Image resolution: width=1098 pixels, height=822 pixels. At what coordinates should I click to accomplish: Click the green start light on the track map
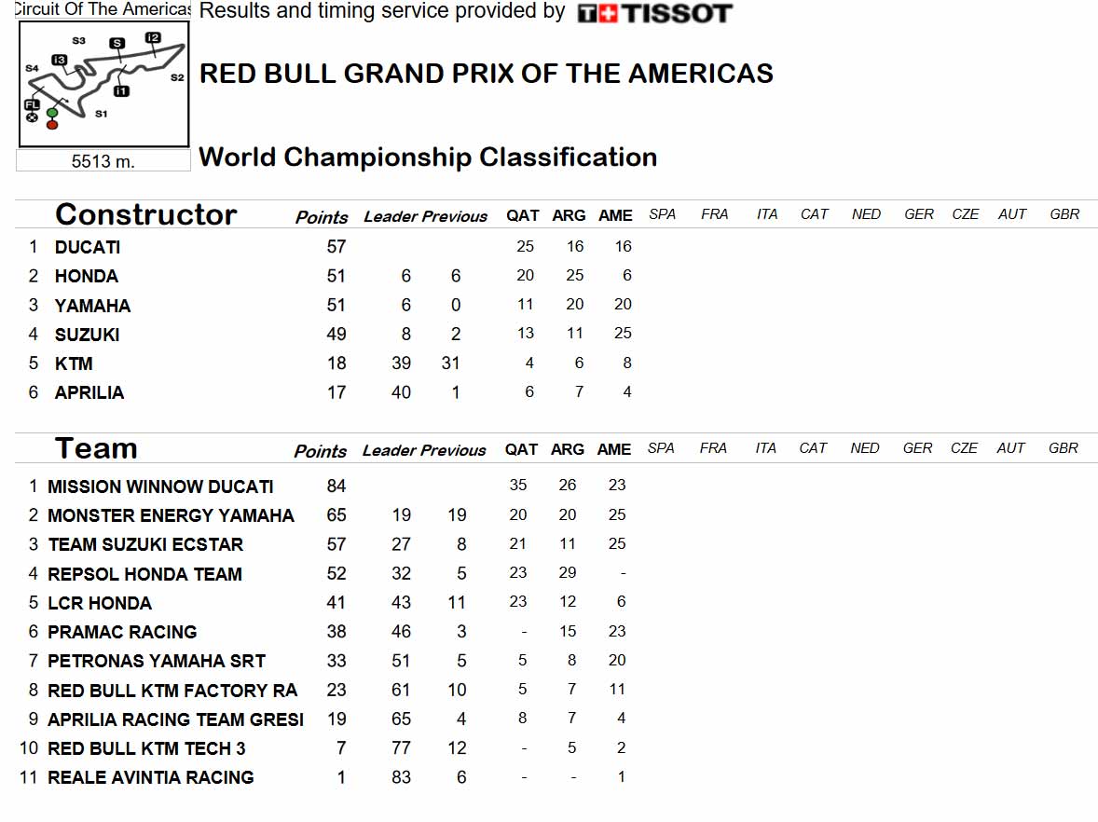(x=52, y=113)
